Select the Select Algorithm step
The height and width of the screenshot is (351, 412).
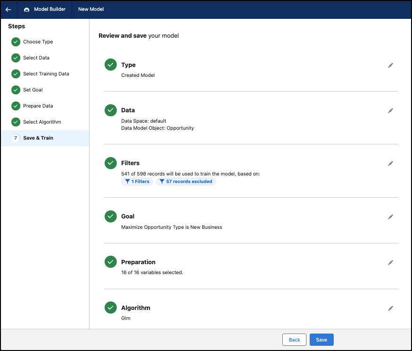42,122
